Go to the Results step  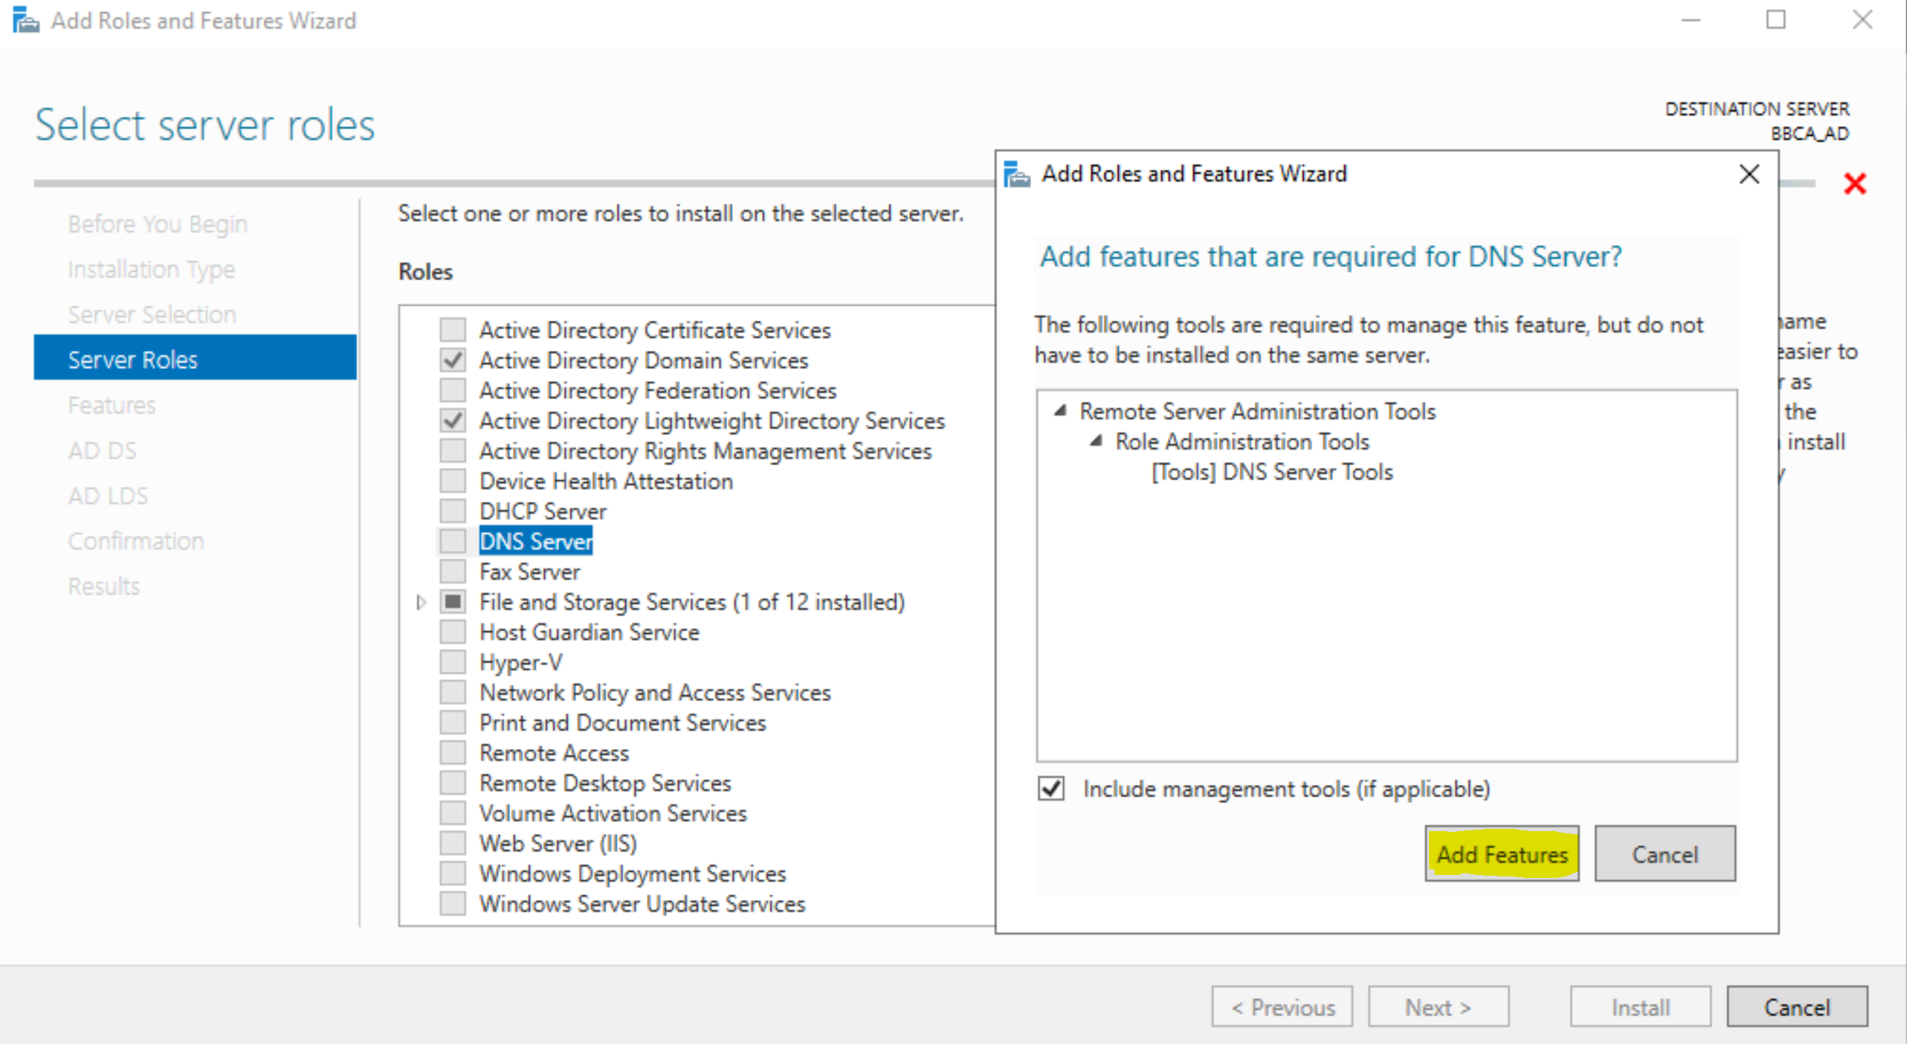click(104, 587)
